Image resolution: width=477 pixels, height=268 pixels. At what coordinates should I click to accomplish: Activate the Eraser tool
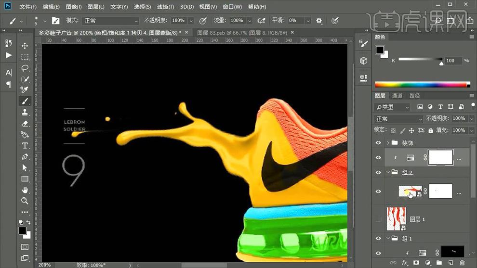click(x=25, y=124)
